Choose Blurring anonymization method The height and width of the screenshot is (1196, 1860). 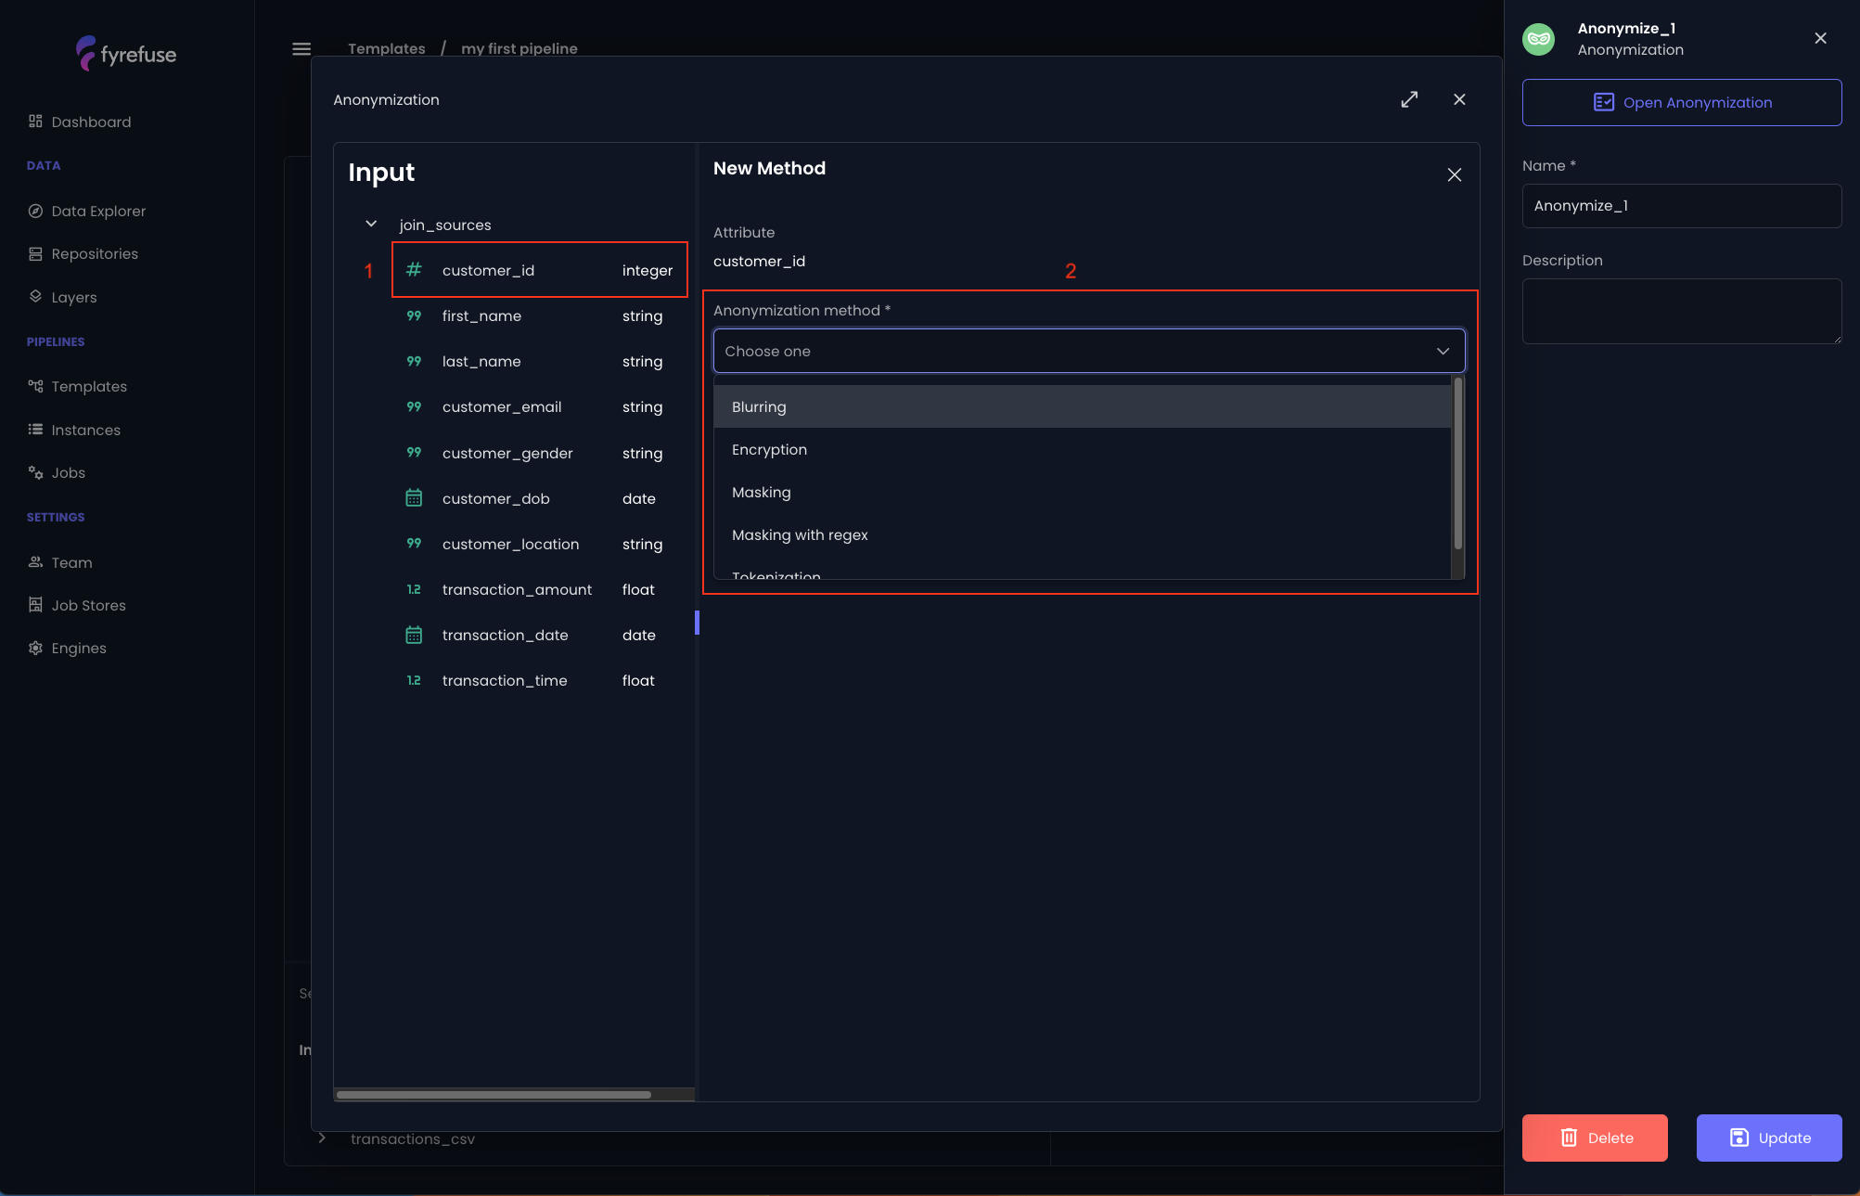tap(1082, 406)
